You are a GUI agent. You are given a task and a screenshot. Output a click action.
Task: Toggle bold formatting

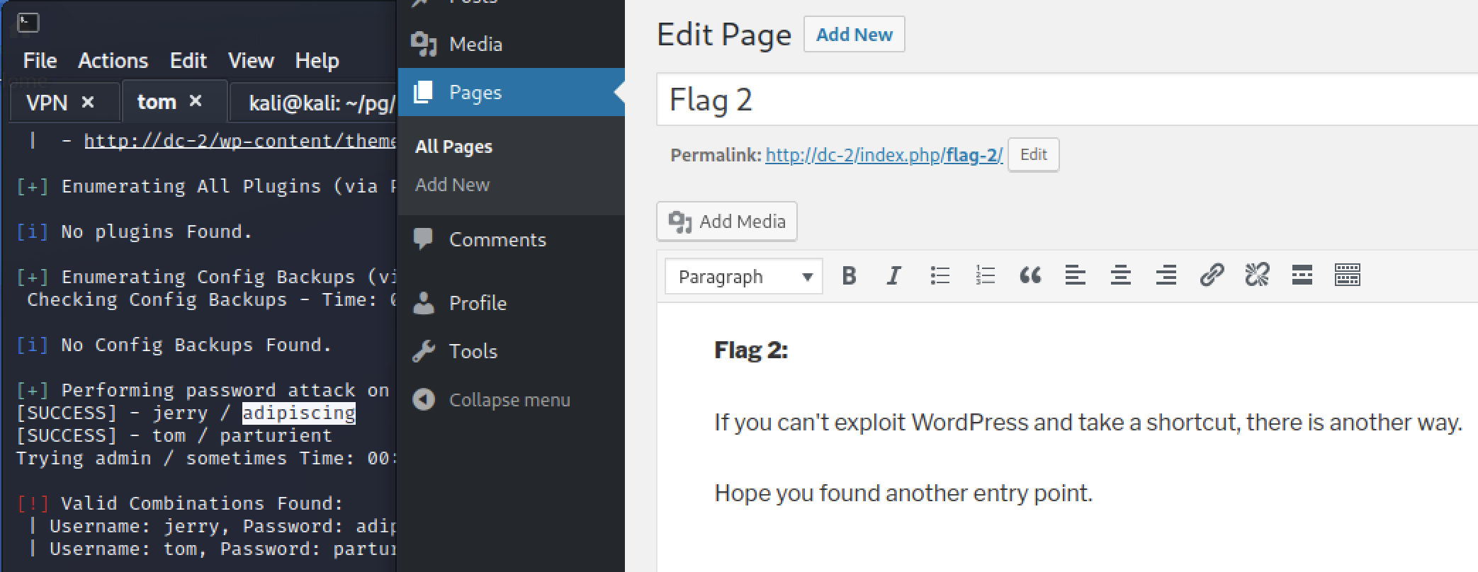coord(849,275)
